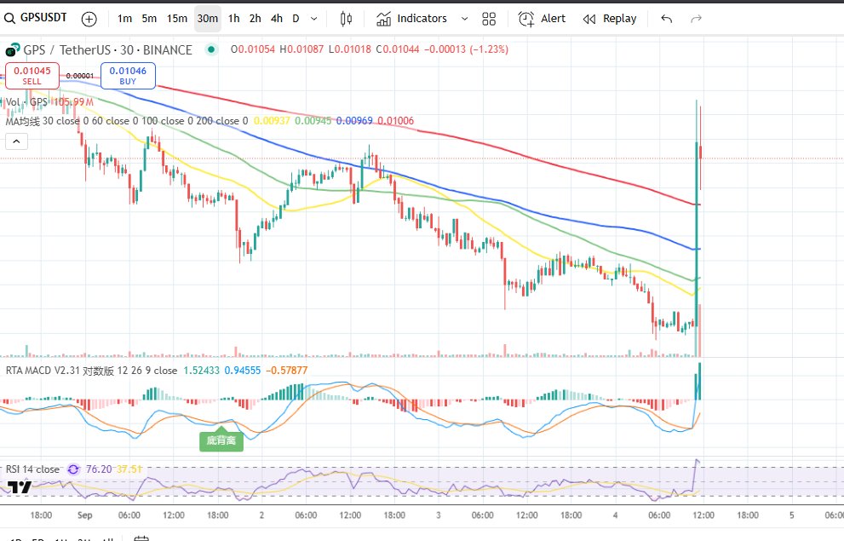
Task: Select the Vol · GPS indicator legend
Action: pos(26,101)
